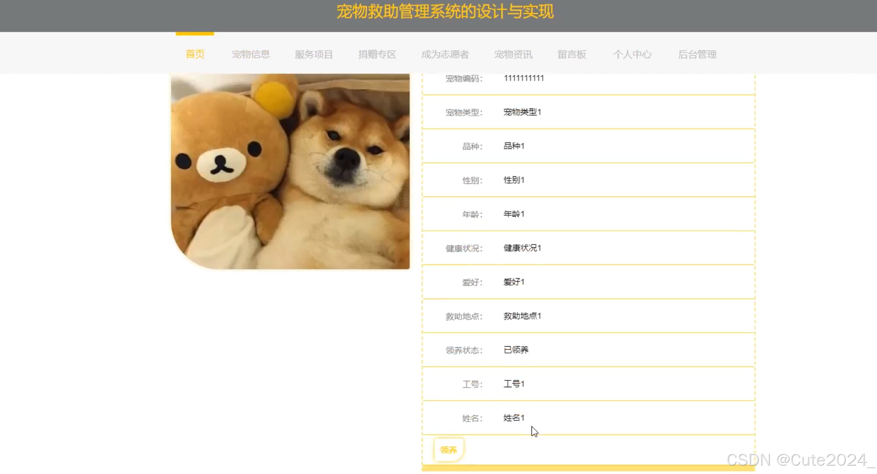This screenshot has height=474, width=877.
Task: Click the 品种1 breed value
Action: coord(514,146)
